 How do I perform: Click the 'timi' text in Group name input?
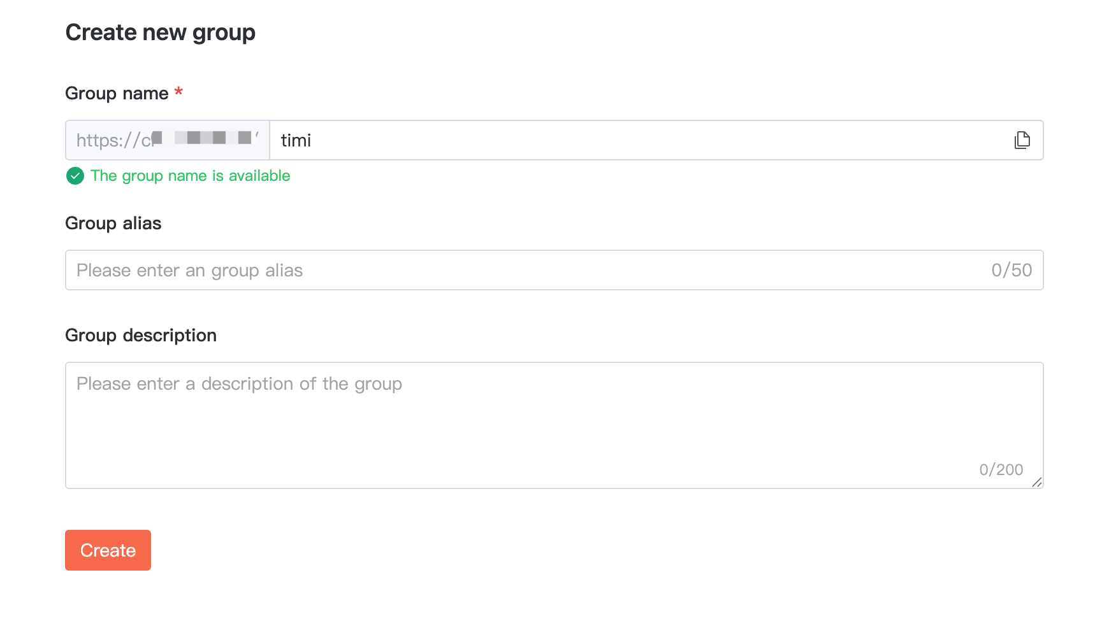tap(296, 140)
